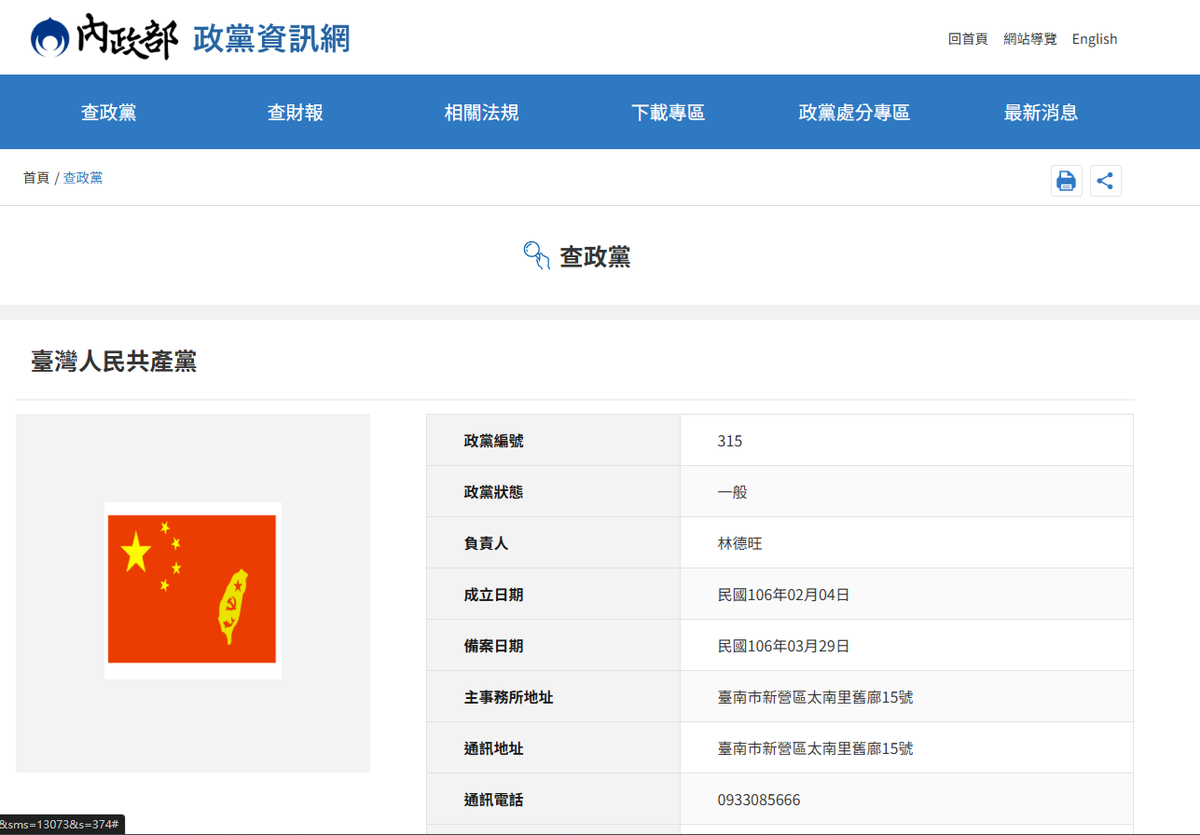The image size is (1200, 835).
Task: Click the party flag emblem image
Action: point(192,591)
